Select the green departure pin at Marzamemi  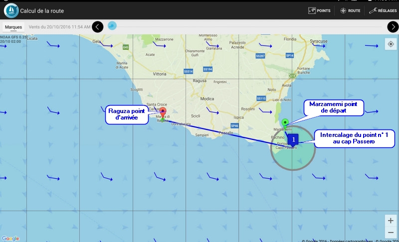point(285,121)
